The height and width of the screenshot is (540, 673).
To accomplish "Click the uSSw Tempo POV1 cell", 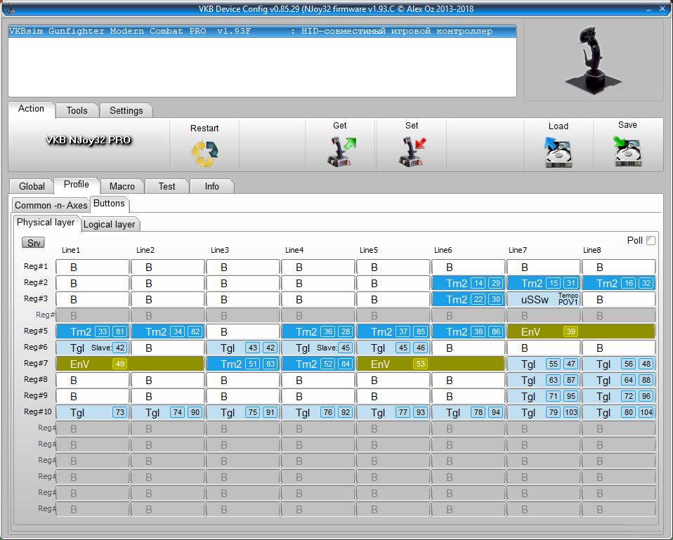I will (544, 299).
